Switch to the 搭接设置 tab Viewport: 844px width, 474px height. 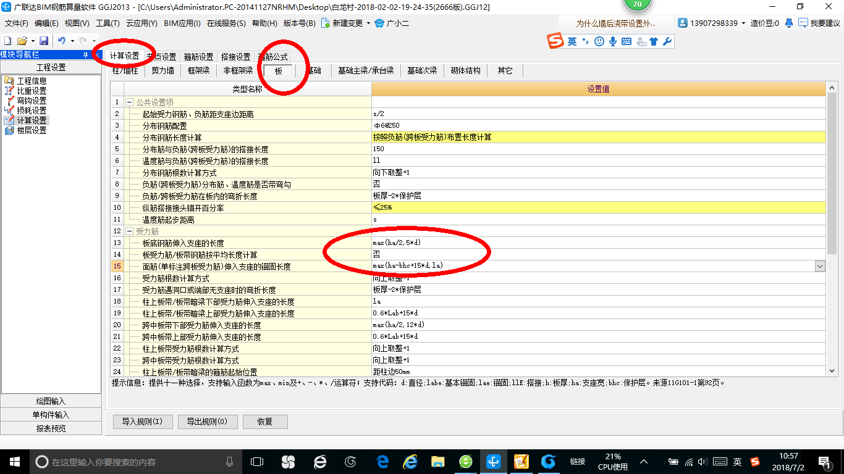(x=235, y=57)
